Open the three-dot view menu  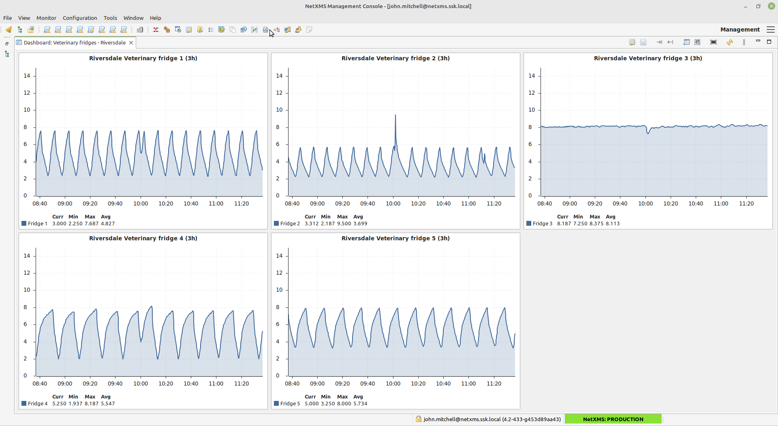(744, 42)
